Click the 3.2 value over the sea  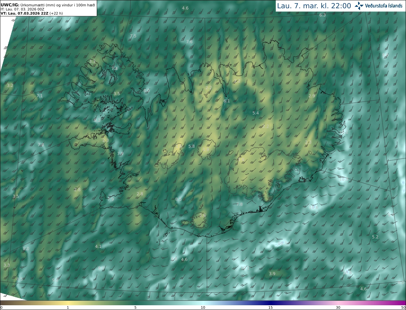10,86
